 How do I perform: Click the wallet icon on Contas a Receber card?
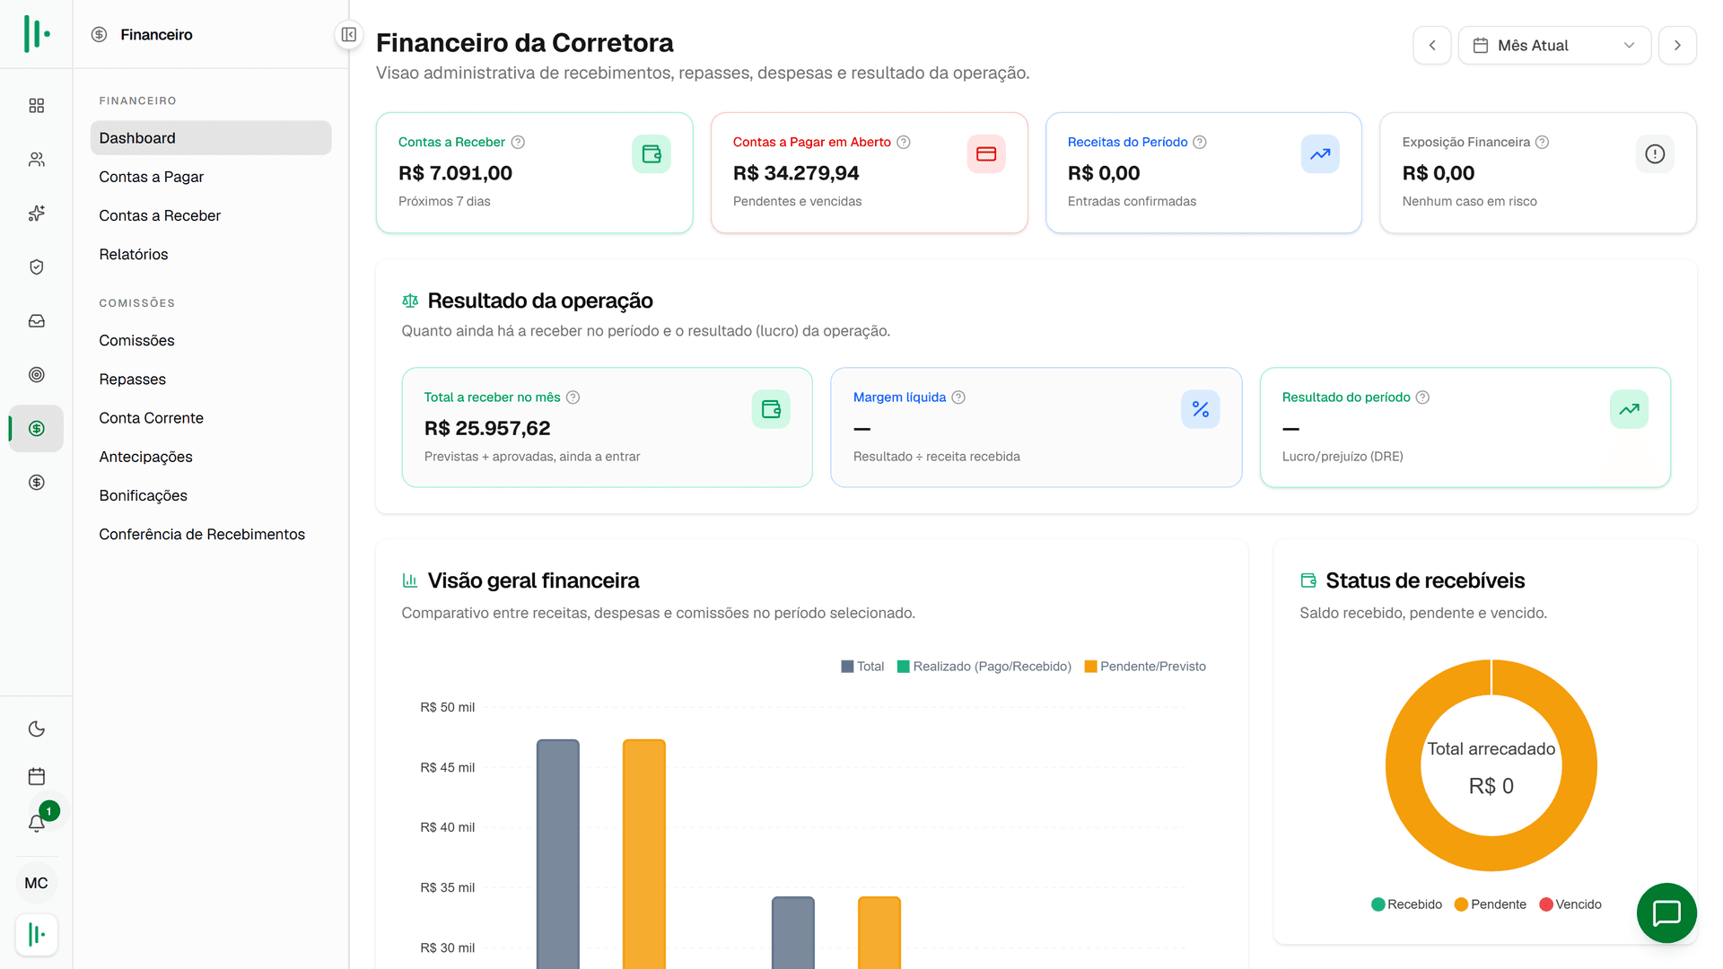pyautogui.click(x=652, y=154)
